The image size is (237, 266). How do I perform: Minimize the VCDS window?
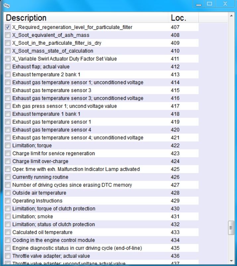(x=199, y=4)
